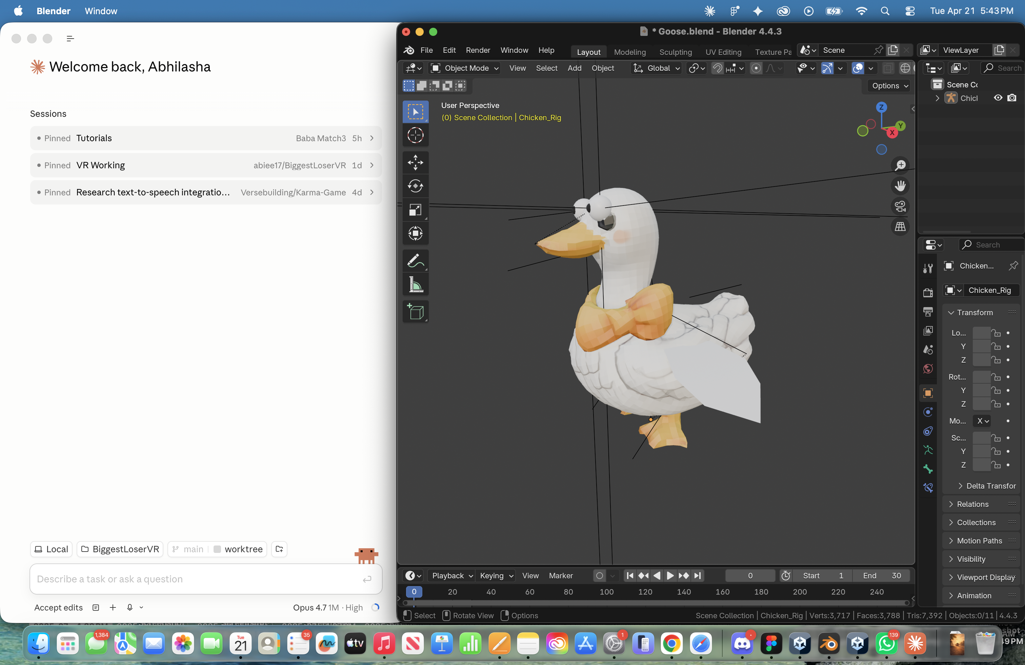1025x665 pixels.
Task: Select the Cursor tool in Blender toolbar
Action: [415, 136]
